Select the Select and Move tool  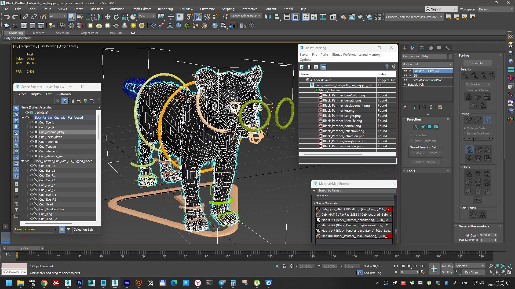tap(107, 17)
